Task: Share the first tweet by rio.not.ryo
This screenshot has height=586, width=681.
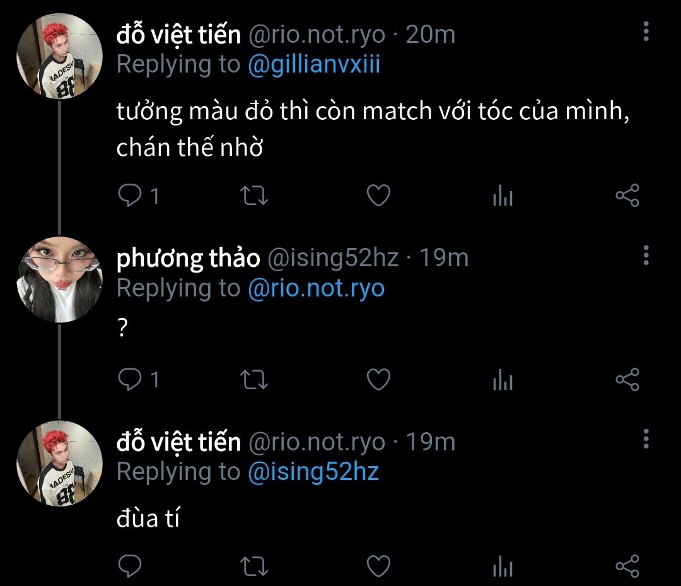Action: [627, 196]
